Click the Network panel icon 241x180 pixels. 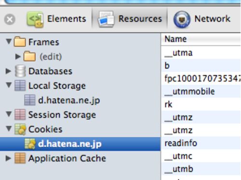(182, 19)
